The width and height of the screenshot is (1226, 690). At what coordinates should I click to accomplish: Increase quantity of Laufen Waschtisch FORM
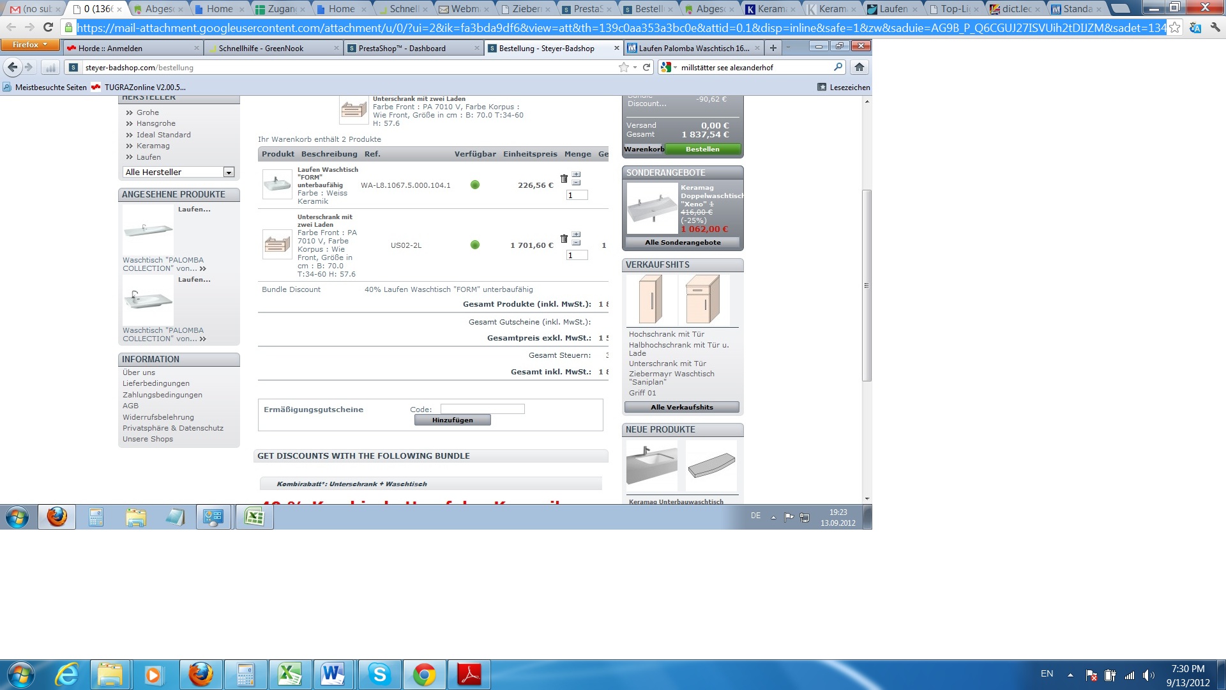tap(576, 174)
